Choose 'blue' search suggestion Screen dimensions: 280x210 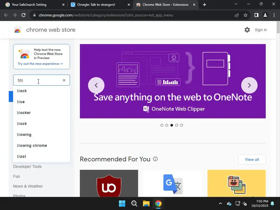point(42,102)
